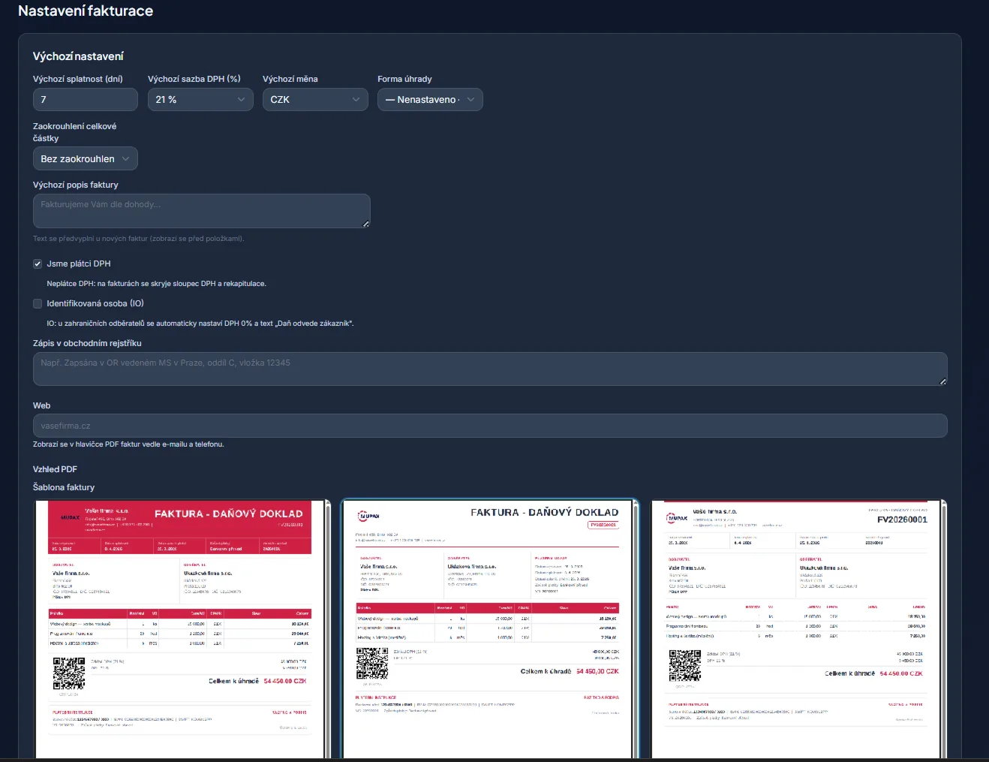989x762 pixels.
Task: Focus the Výchozí splatnost (dní) field
Action: (86, 99)
